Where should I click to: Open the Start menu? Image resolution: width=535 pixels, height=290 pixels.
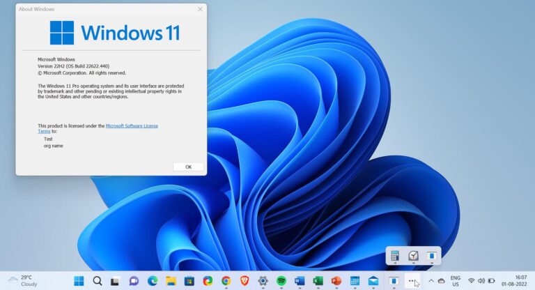(79, 281)
